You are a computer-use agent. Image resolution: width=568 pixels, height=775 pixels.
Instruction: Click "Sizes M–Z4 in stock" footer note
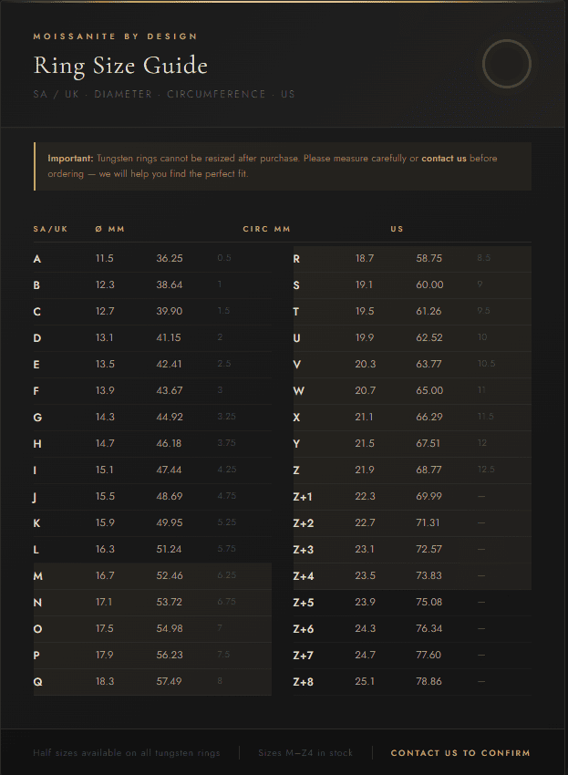[x=305, y=753]
